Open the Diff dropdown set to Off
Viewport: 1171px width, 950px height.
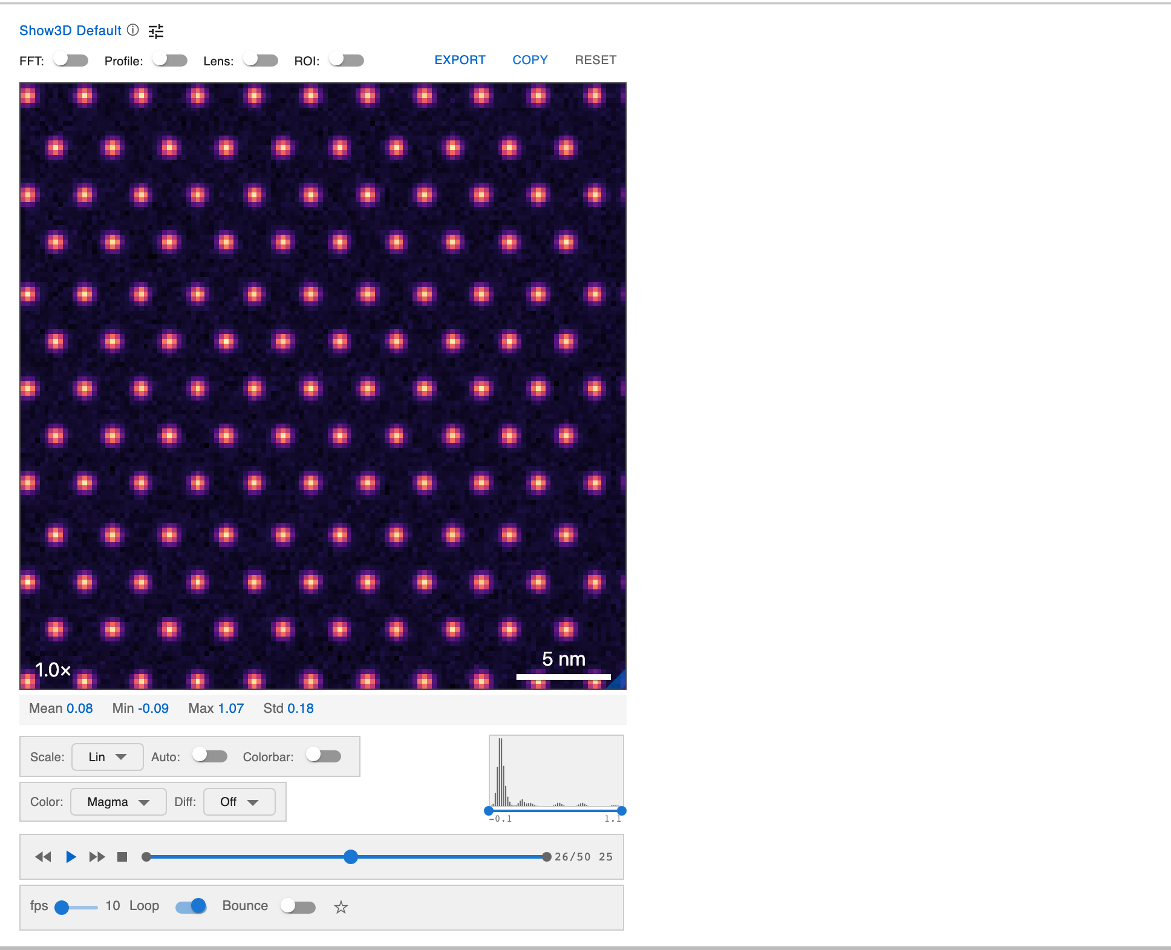click(x=239, y=801)
